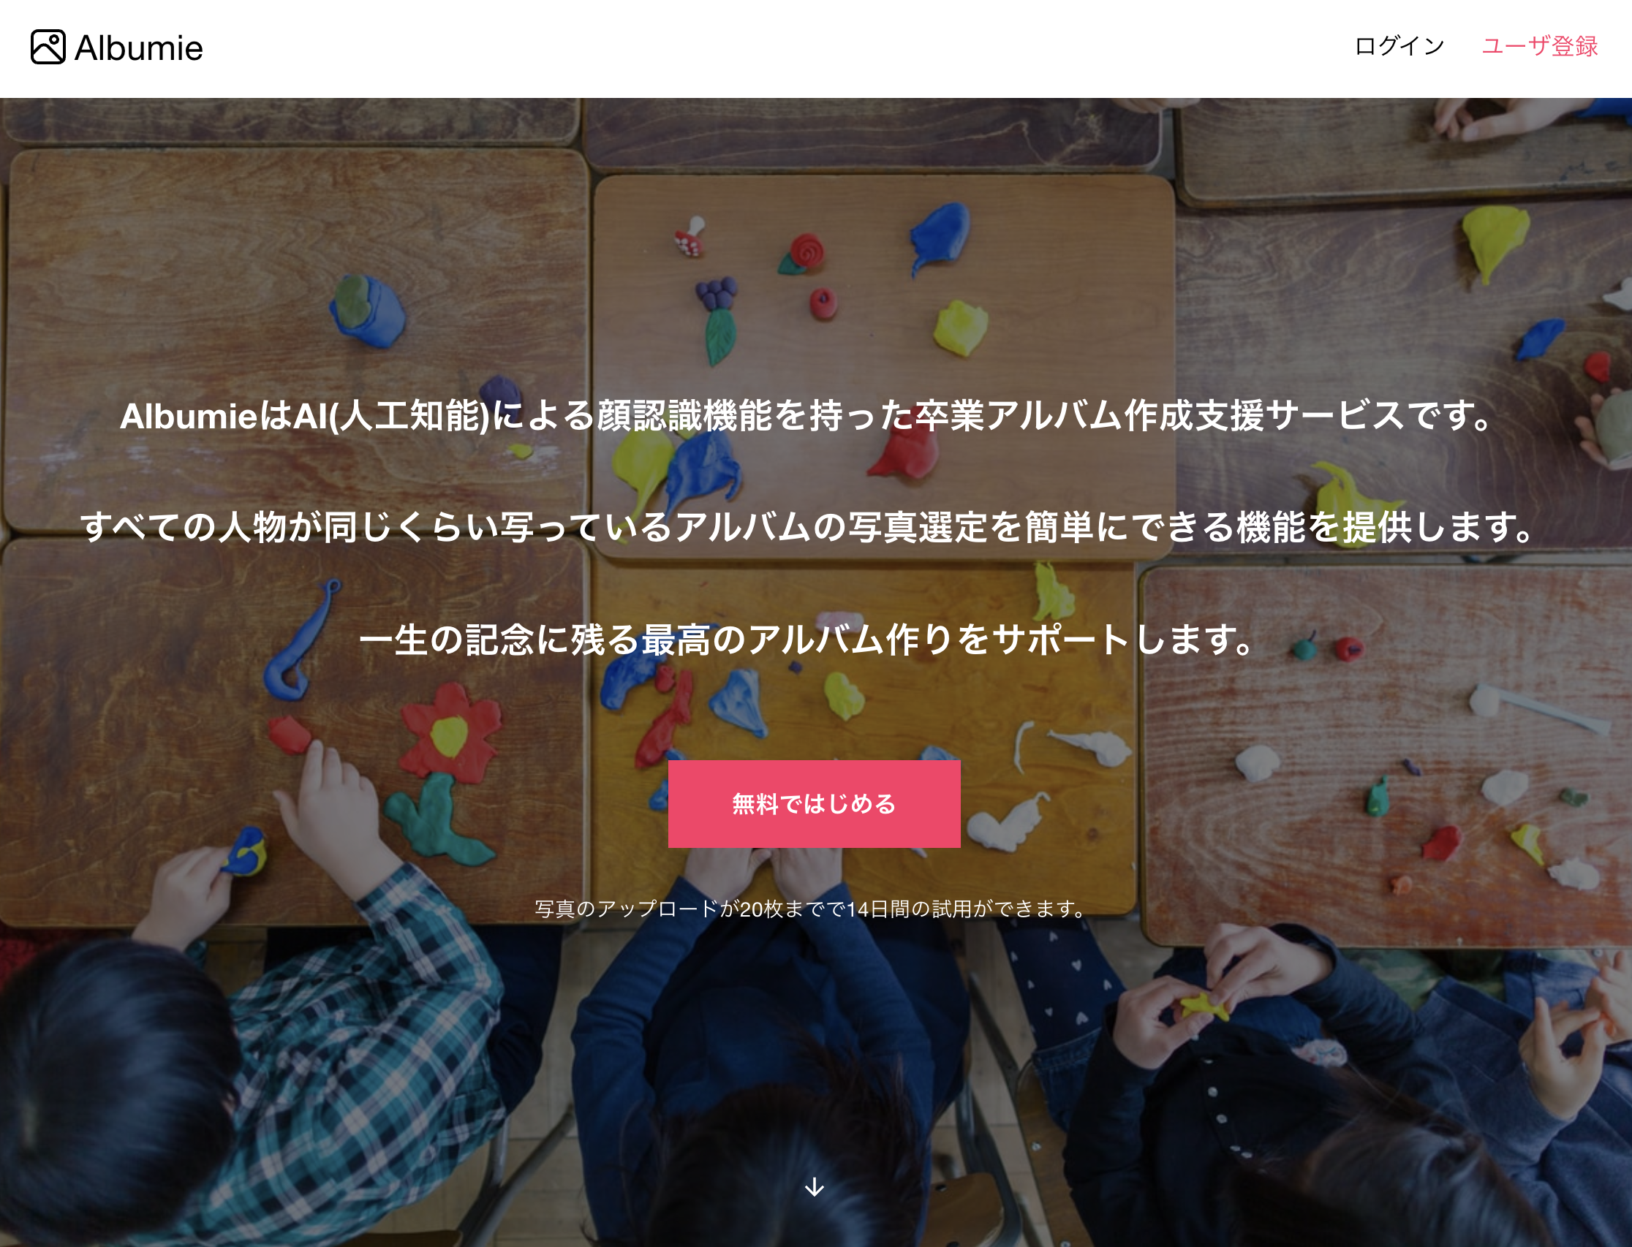The width and height of the screenshot is (1632, 1247).
Task: Click the yellow clay lump near the top right
Action: pyautogui.click(x=1494, y=241)
